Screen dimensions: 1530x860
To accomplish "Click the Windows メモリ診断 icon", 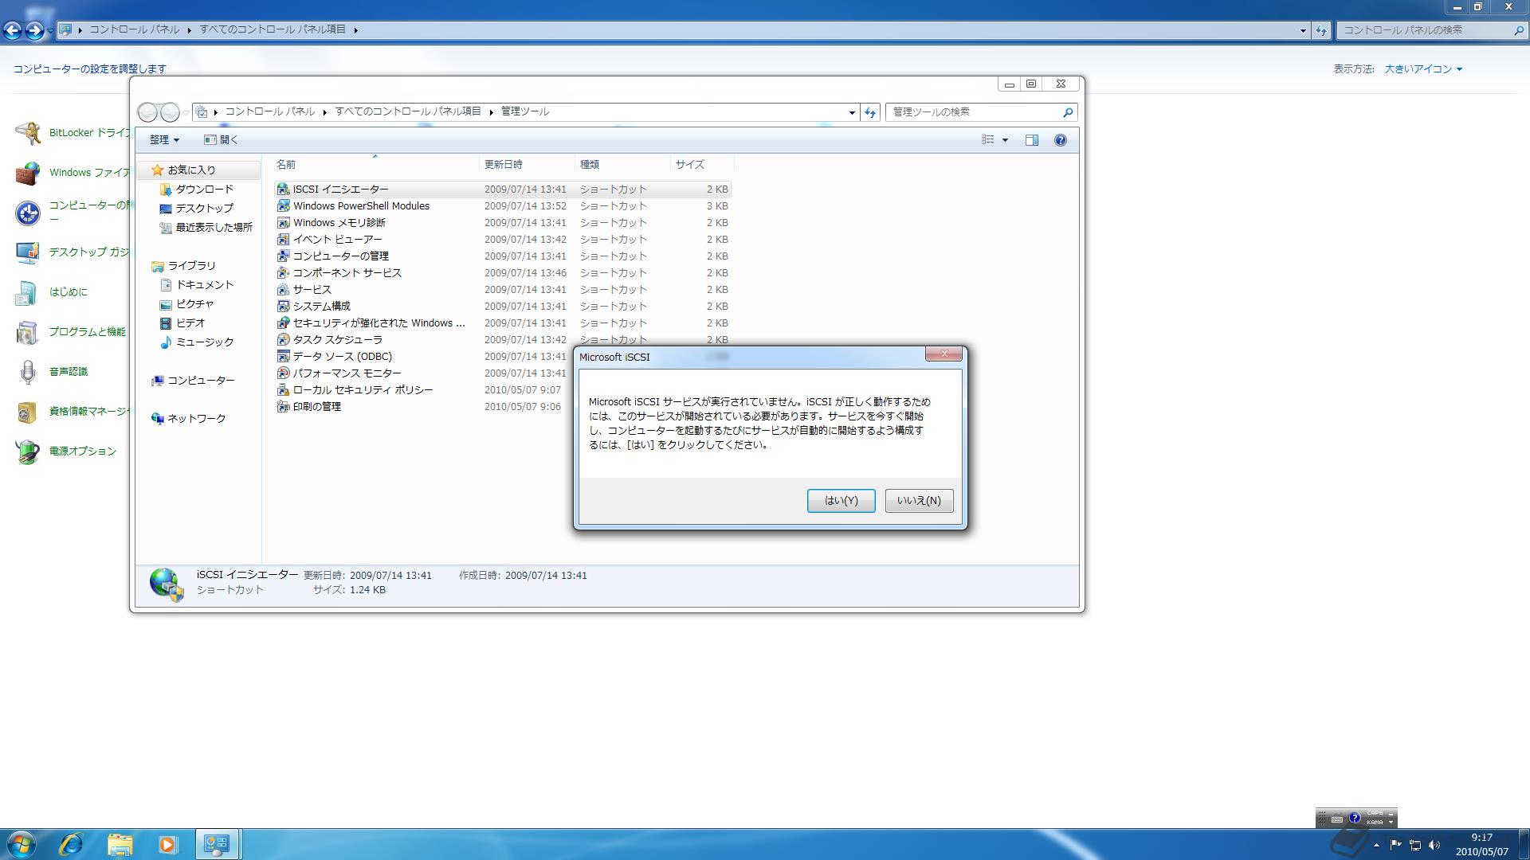I will click(x=283, y=223).
